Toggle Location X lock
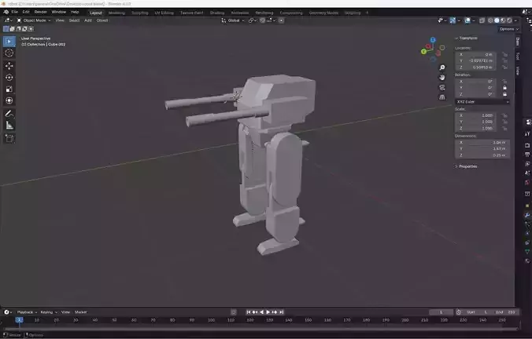The height and width of the screenshot is (339, 532). coord(505,54)
